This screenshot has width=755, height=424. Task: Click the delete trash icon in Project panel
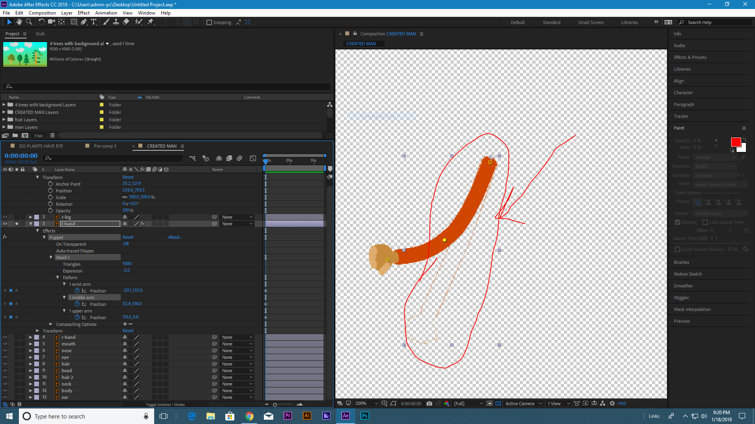point(53,135)
